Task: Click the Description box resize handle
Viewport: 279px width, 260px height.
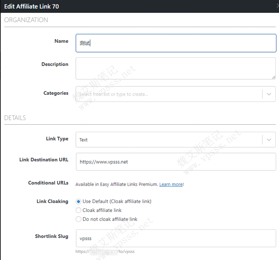Action: [273, 77]
